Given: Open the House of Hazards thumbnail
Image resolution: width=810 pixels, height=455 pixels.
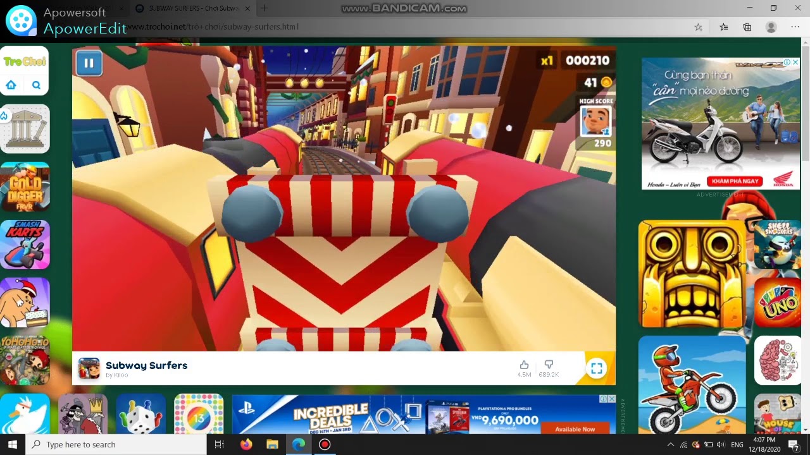Looking at the screenshot, I should (778, 414).
